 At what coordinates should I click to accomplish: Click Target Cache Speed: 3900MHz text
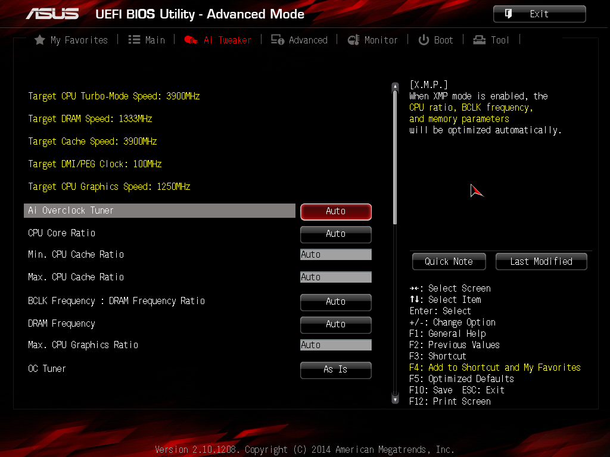point(92,142)
